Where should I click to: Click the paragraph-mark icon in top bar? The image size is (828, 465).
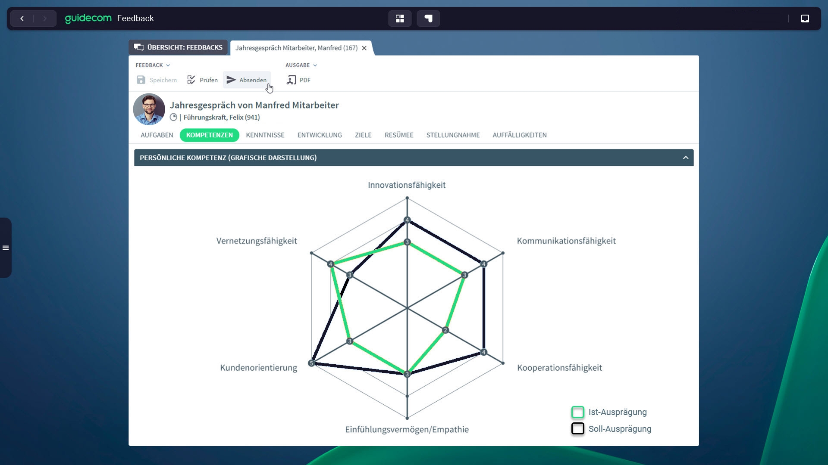(428, 19)
